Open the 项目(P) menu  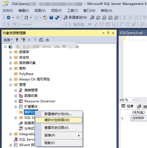(x=56, y=11)
